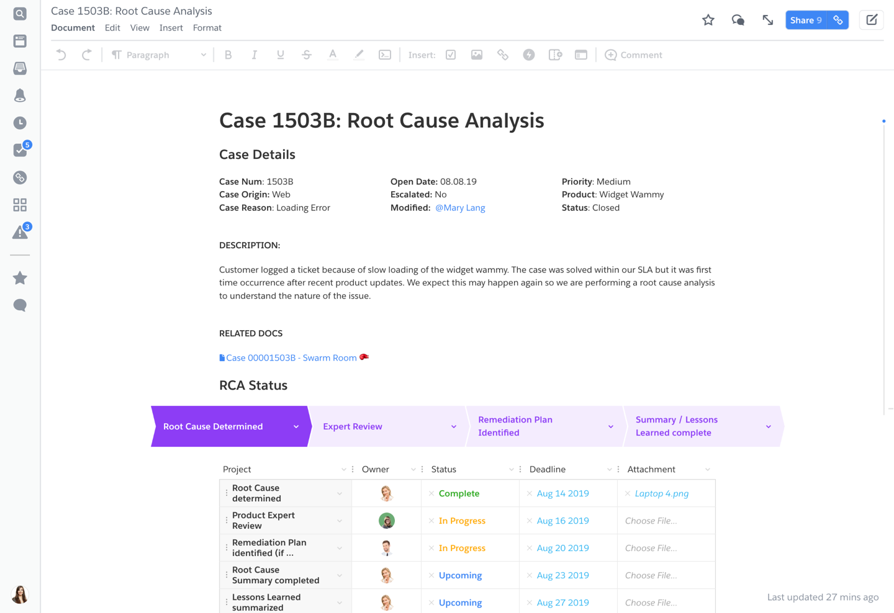Toggle bold formatting in the toolbar
This screenshot has height=613, width=894.
(228, 55)
